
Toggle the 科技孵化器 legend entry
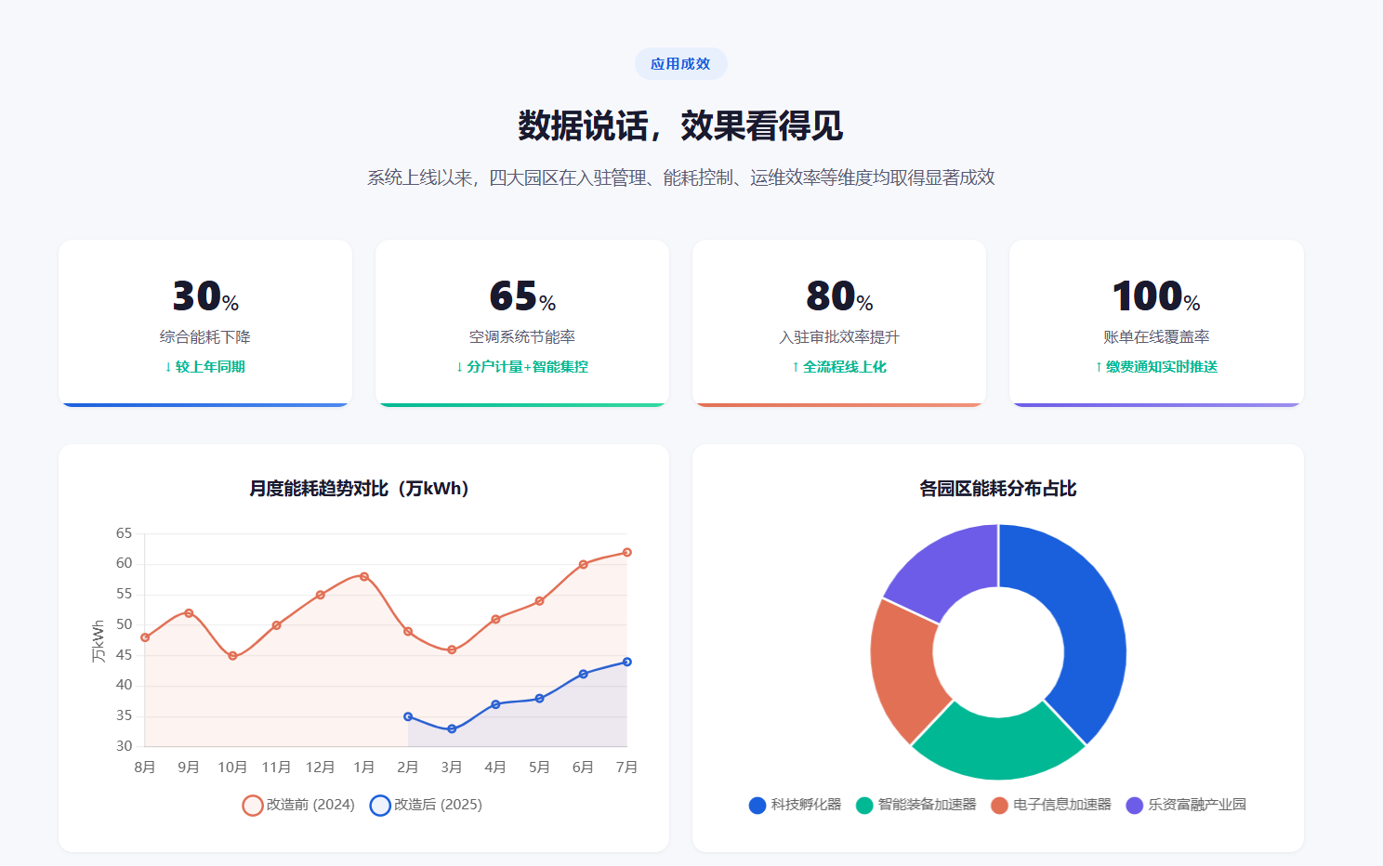pyautogui.click(x=795, y=805)
